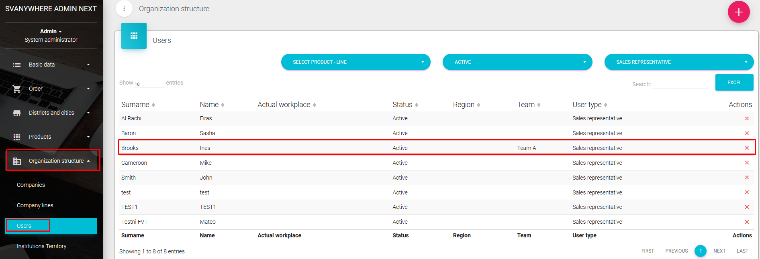Screen dimensions: 760x259
Task: Delete the Brooks Ines user row
Action: pos(746,148)
